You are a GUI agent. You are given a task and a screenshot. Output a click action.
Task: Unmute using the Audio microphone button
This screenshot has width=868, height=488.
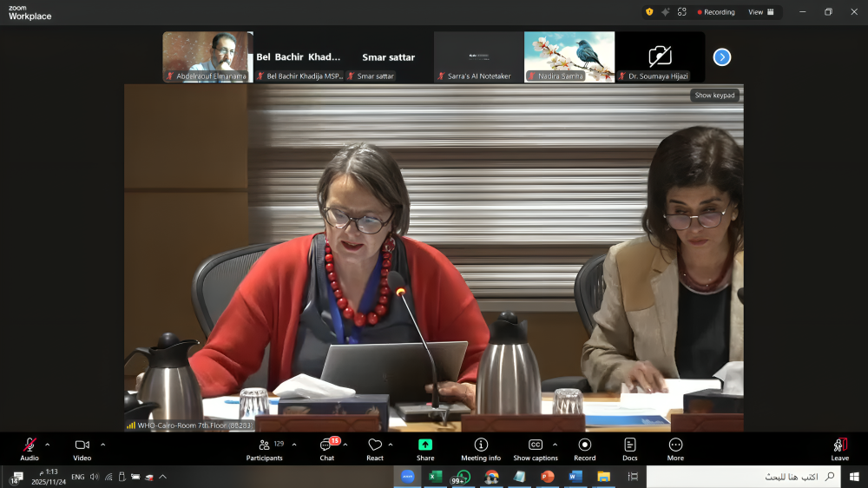tap(30, 449)
